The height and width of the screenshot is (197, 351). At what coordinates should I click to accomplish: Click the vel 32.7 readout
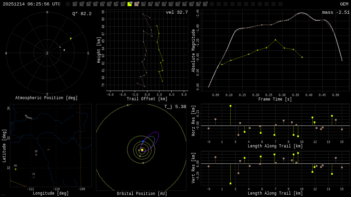coord(177,12)
